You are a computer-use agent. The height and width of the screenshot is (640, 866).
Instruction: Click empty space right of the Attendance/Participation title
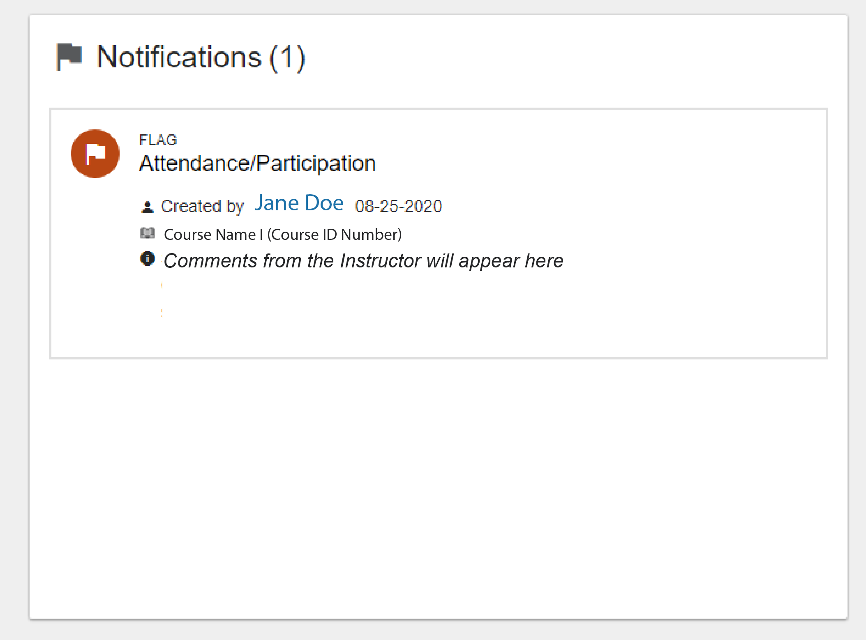click(596, 163)
